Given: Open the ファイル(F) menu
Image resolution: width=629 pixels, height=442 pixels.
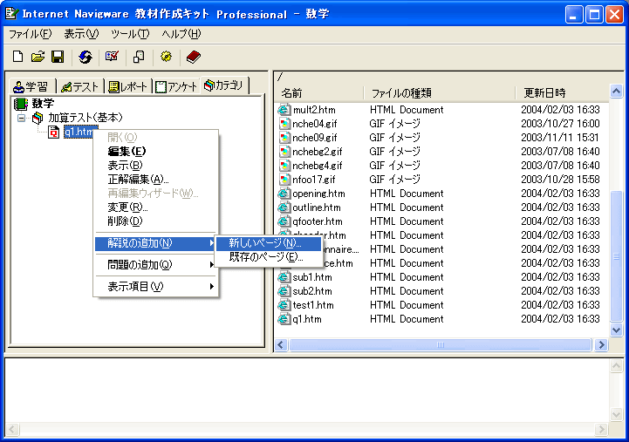Looking at the screenshot, I should click(x=30, y=35).
